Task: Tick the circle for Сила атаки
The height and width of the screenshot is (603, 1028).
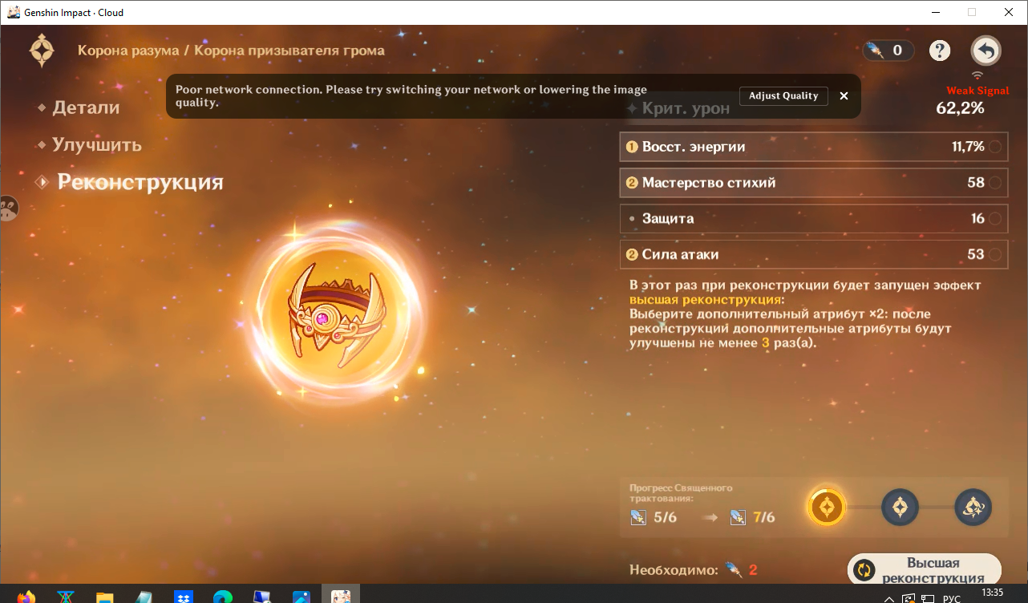Action: 995,254
